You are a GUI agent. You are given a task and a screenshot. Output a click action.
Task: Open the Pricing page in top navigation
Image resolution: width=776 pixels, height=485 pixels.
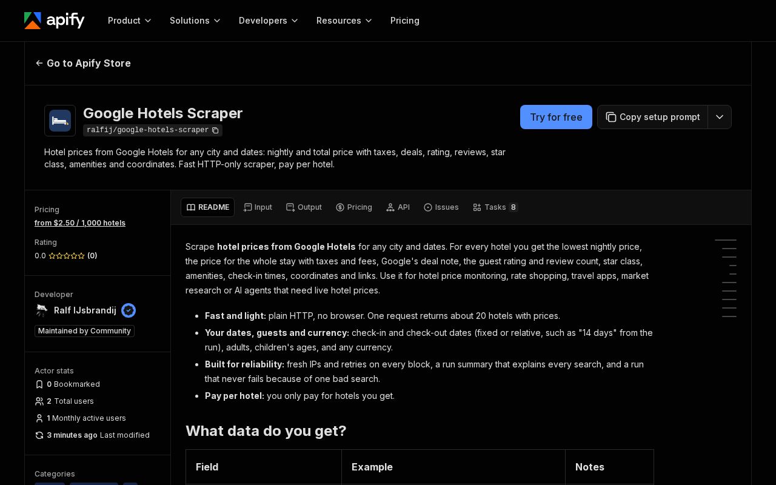[405, 21]
